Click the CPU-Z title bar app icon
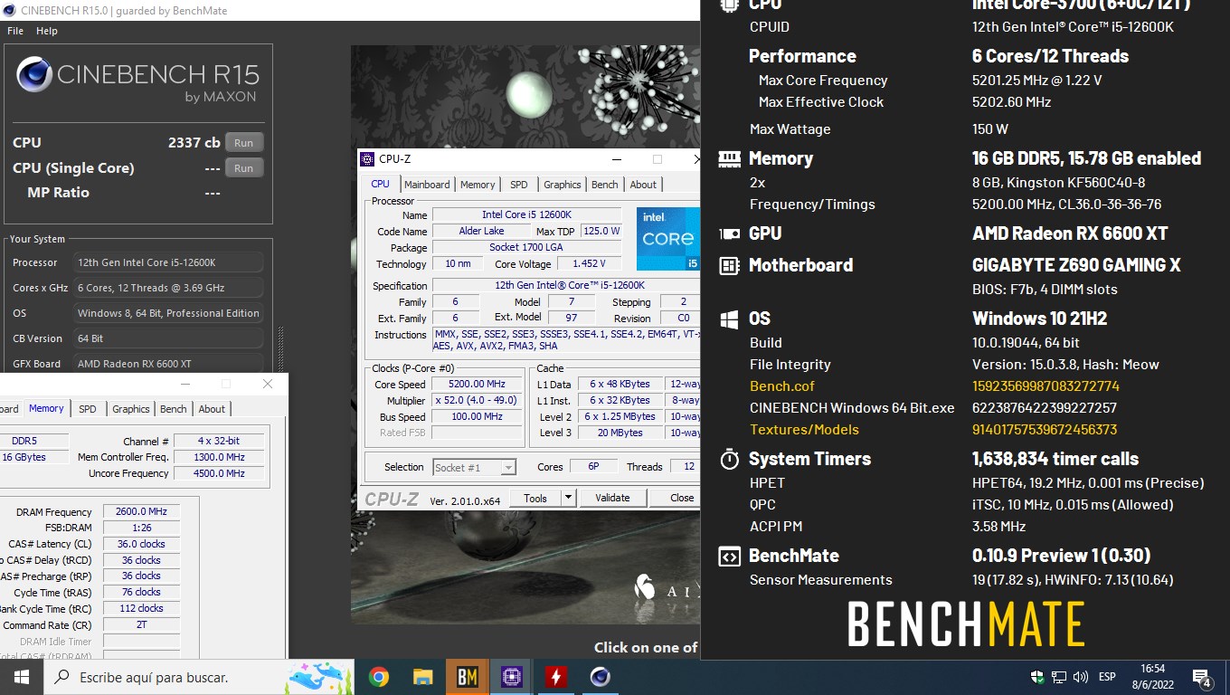The height and width of the screenshot is (695, 1230). (x=367, y=159)
